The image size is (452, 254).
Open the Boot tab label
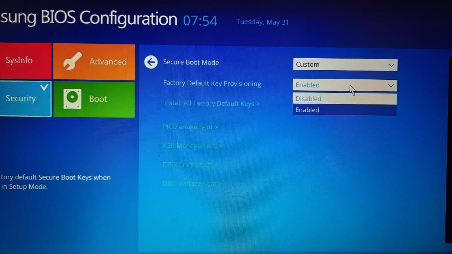tap(98, 99)
